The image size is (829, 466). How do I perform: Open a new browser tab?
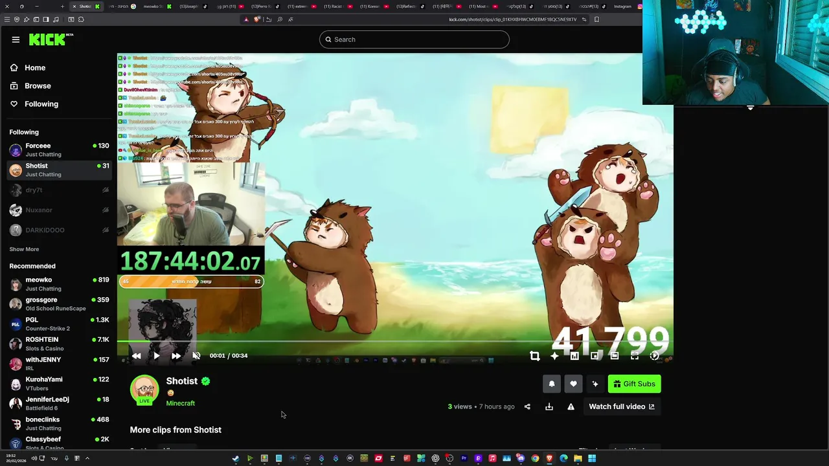point(62,6)
